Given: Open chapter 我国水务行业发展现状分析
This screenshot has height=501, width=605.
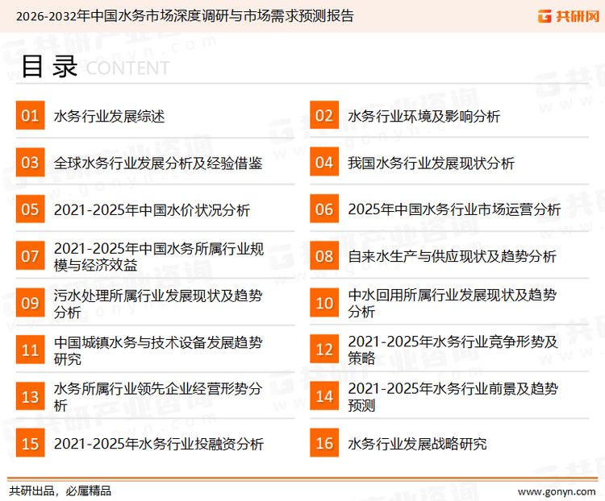Looking at the screenshot, I should [431, 164].
